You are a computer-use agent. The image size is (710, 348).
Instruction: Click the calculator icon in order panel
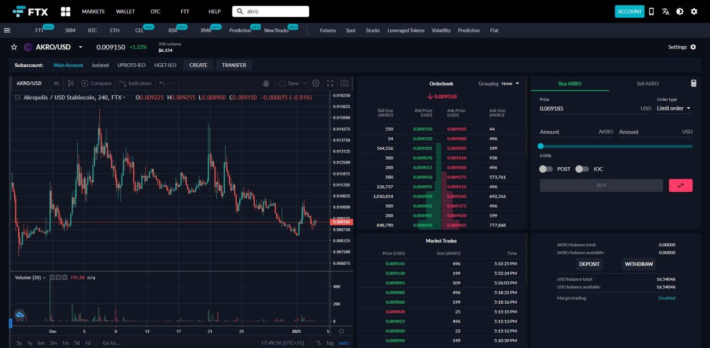tap(693, 84)
